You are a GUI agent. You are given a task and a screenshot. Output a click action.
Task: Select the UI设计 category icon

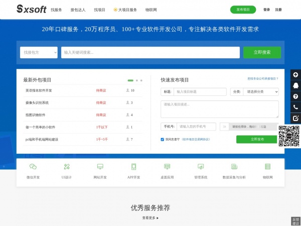pyautogui.click(x=67, y=166)
